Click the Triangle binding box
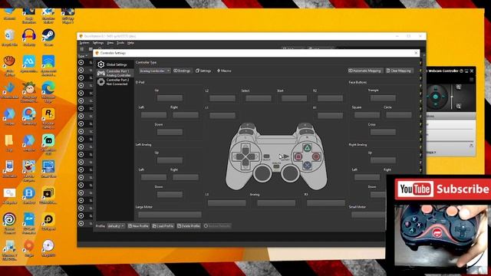Image resolution: width=491 pixels, height=276 pixels. 383,98
